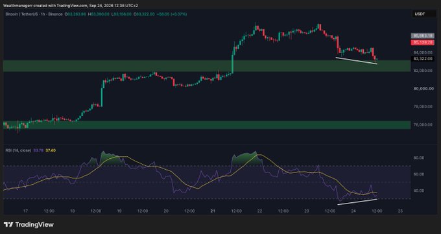Click the TradingView logo
The image size is (441, 234).
(x=29, y=224)
